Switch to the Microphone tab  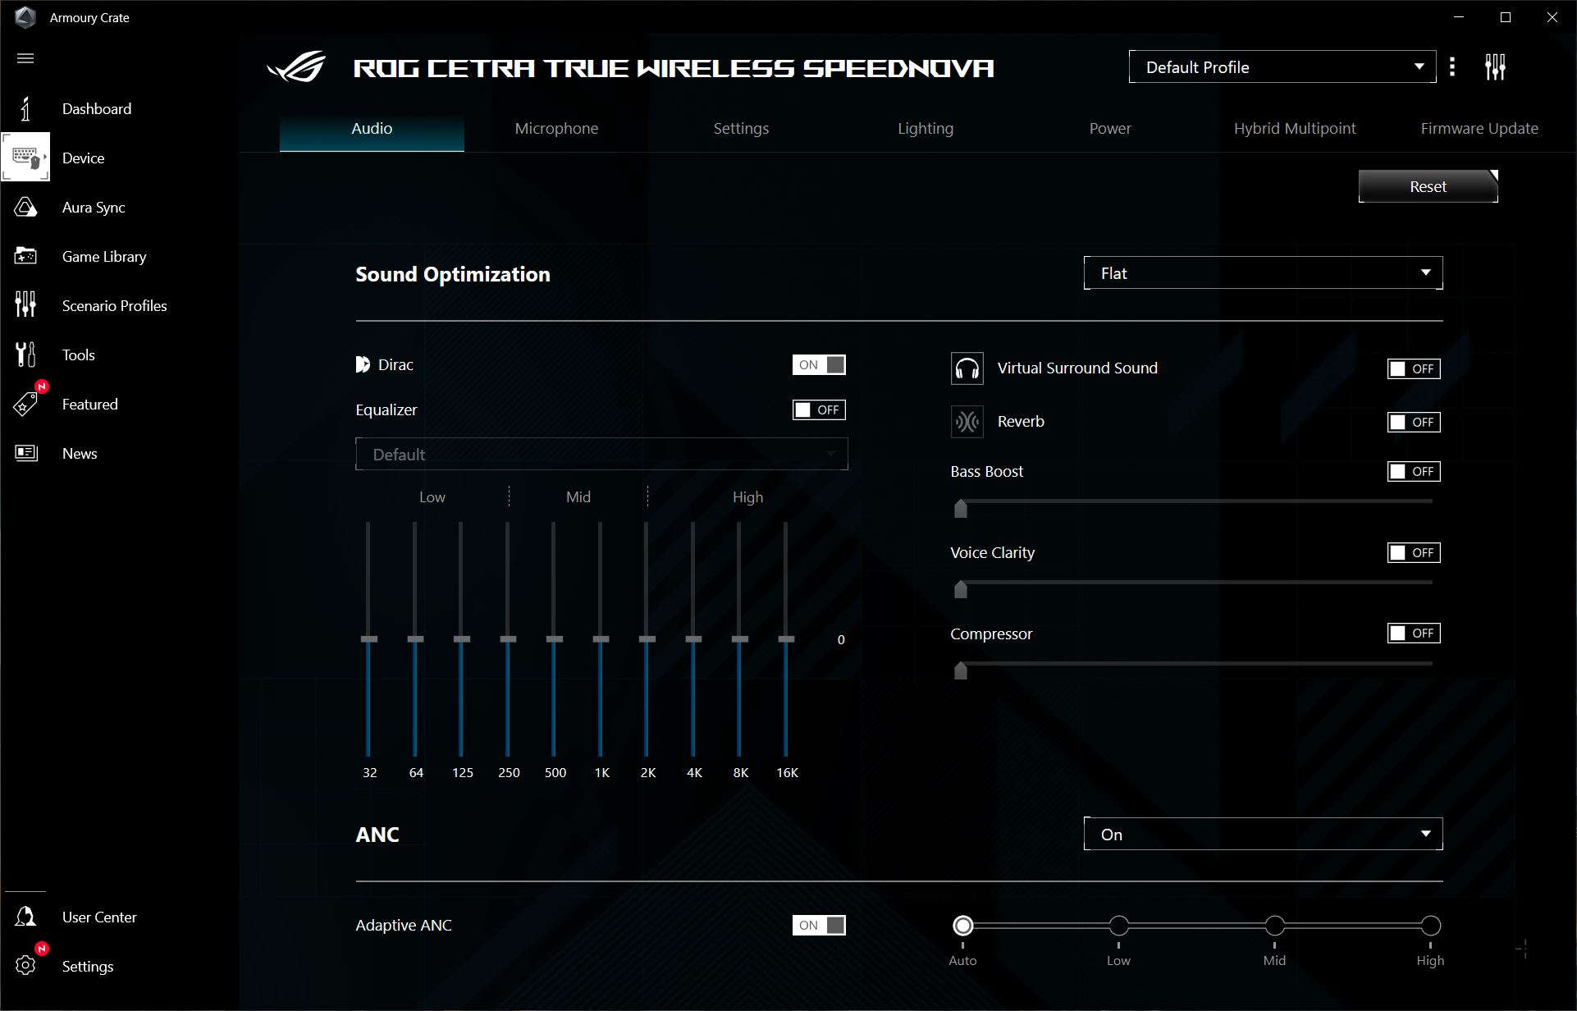click(x=556, y=128)
